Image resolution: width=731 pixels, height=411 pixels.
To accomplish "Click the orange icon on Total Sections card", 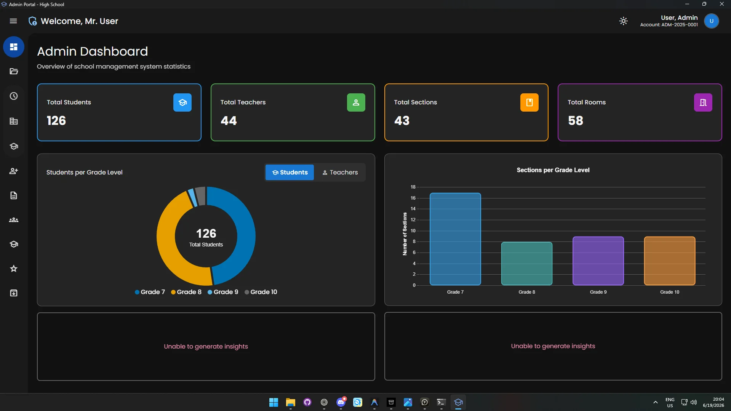I will tap(529, 102).
